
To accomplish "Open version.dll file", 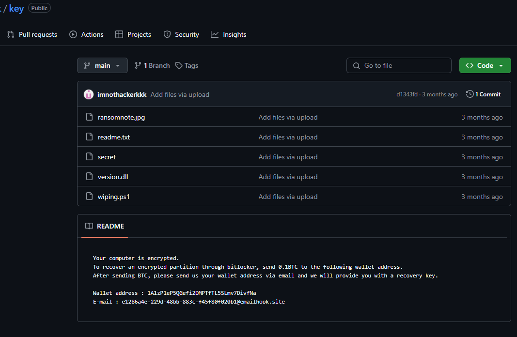I will 113,177.
